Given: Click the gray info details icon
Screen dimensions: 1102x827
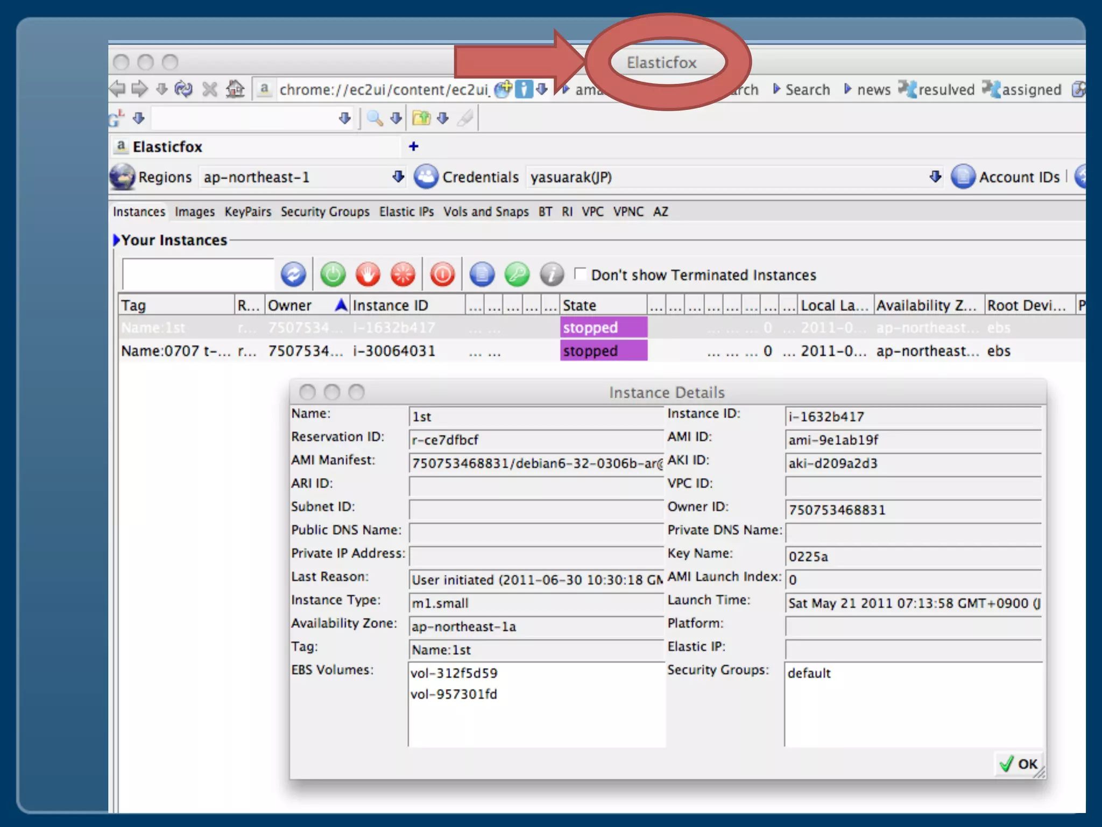Looking at the screenshot, I should pos(552,275).
